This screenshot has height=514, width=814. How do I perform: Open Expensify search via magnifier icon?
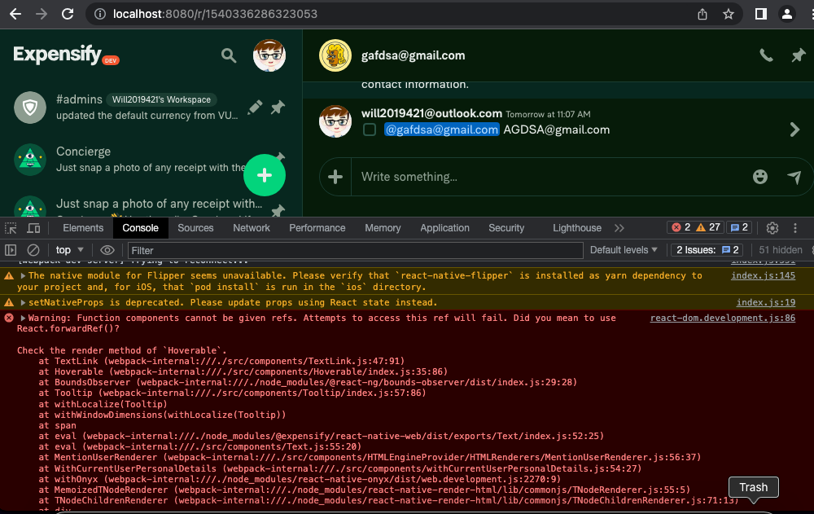229,55
